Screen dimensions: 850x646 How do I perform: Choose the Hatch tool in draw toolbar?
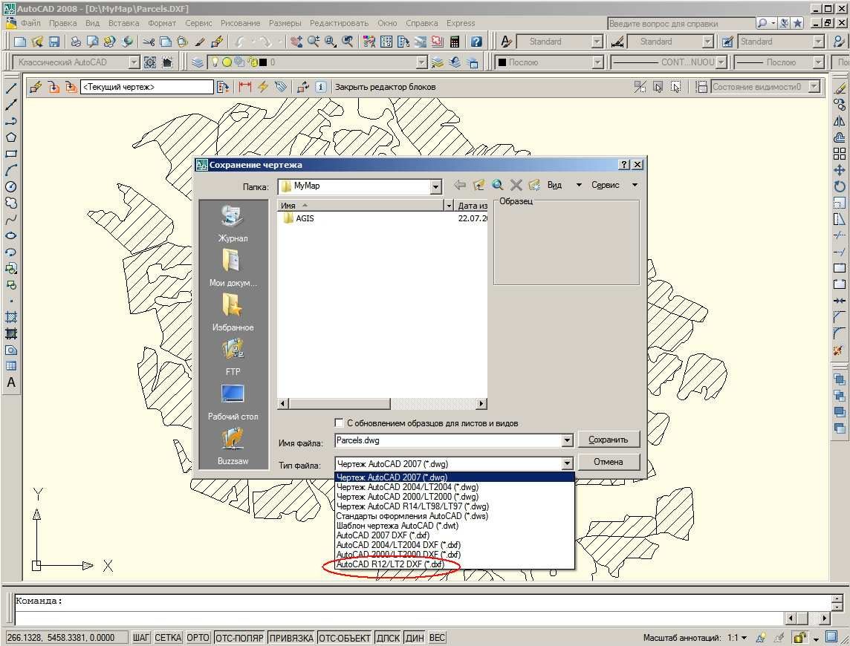(11, 317)
